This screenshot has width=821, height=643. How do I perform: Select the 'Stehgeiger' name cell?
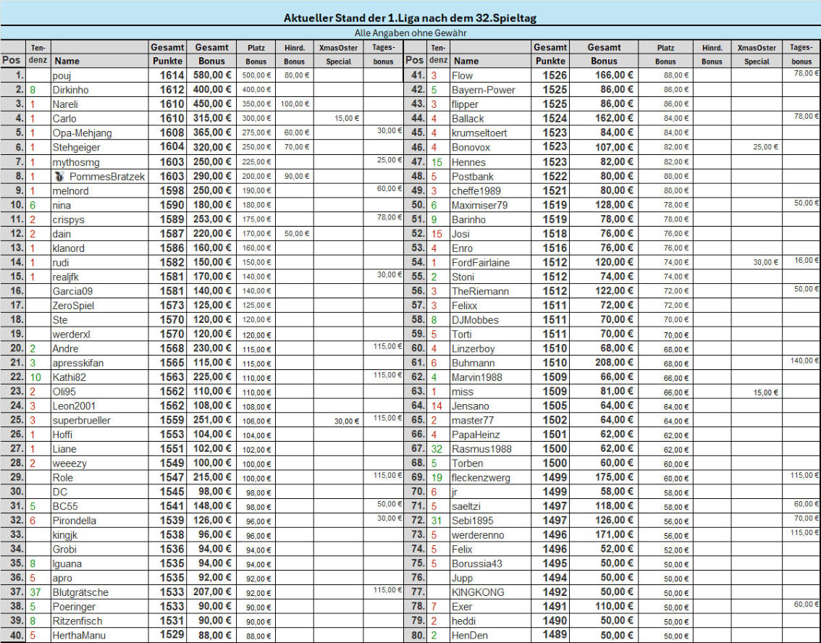pos(99,147)
